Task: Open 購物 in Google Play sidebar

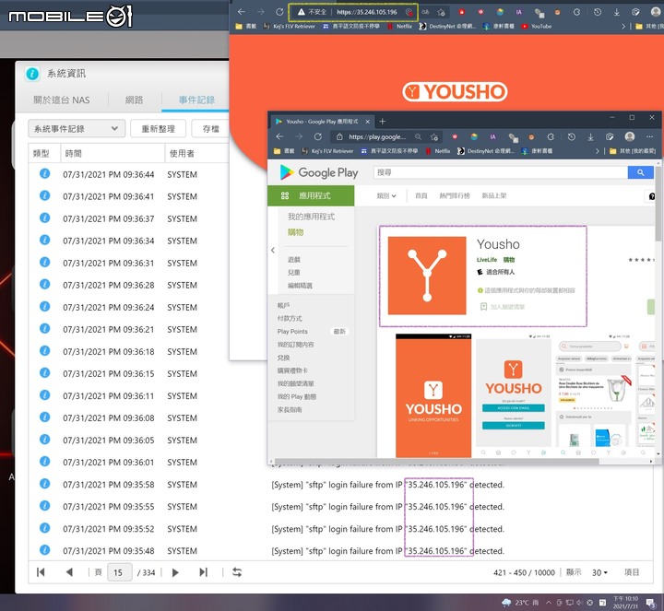Action: click(x=296, y=232)
